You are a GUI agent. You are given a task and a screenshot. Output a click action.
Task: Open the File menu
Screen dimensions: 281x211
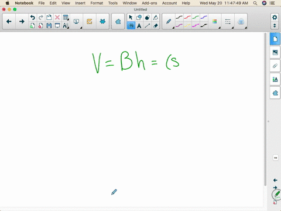(x=42, y=3)
